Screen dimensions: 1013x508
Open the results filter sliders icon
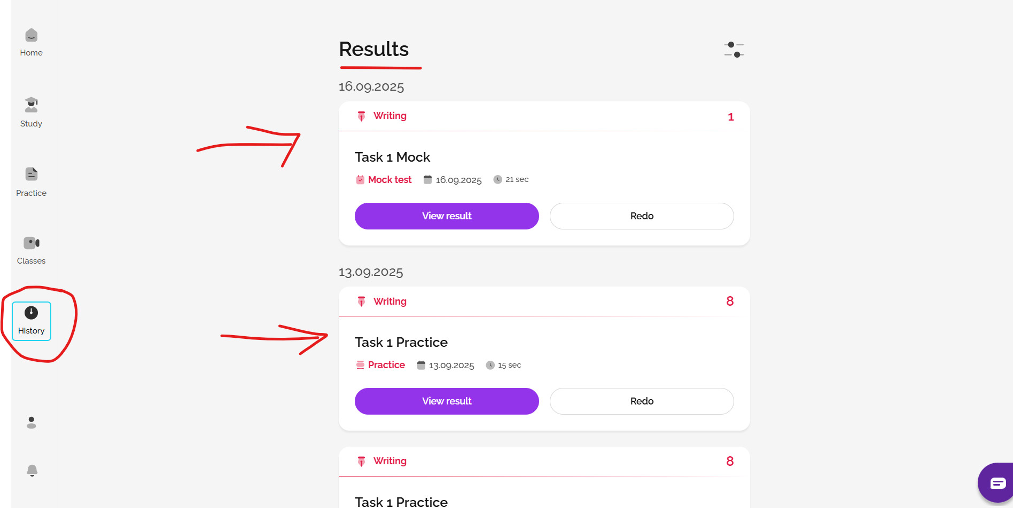click(x=734, y=50)
